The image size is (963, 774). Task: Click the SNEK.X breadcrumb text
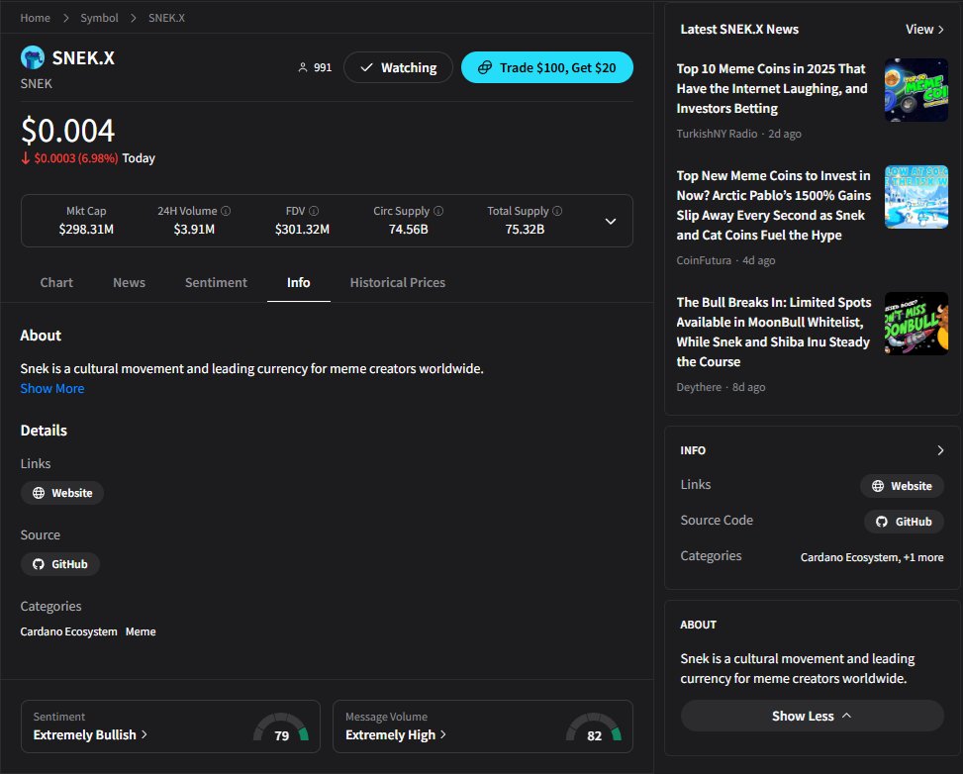tap(166, 18)
